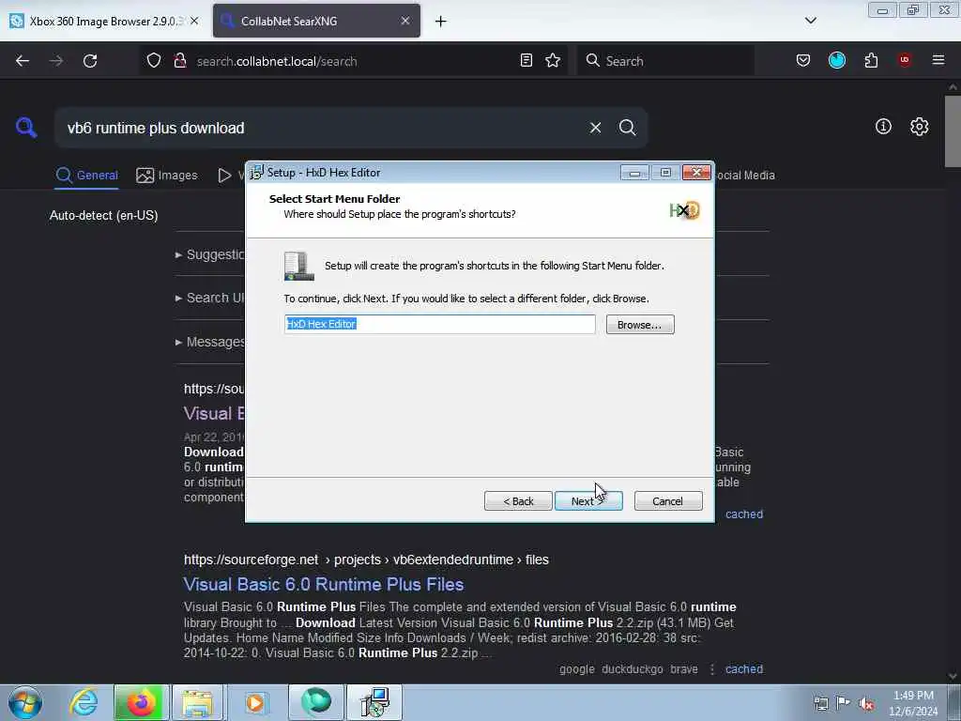The height and width of the screenshot is (721, 961).
Task: Open Browse for Start Menu folder
Action: [x=640, y=324]
